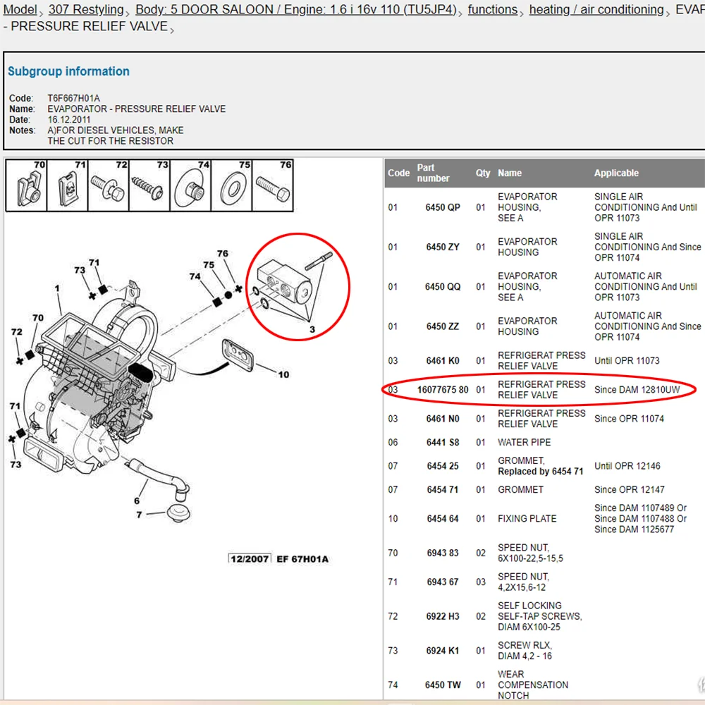705x705 pixels.
Task: Select part number 6924 K1
Action: pyautogui.click(x=443, y=651)
